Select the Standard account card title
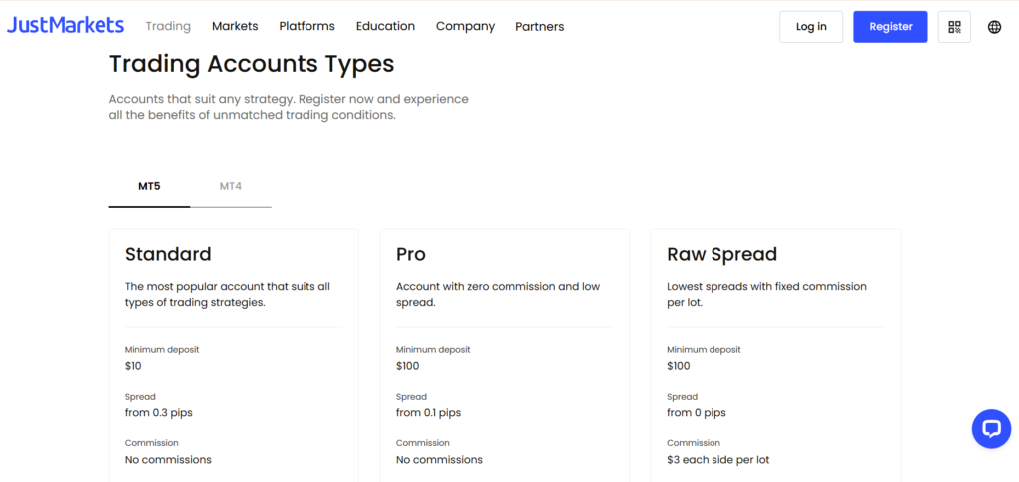 [x=168, y=254]
